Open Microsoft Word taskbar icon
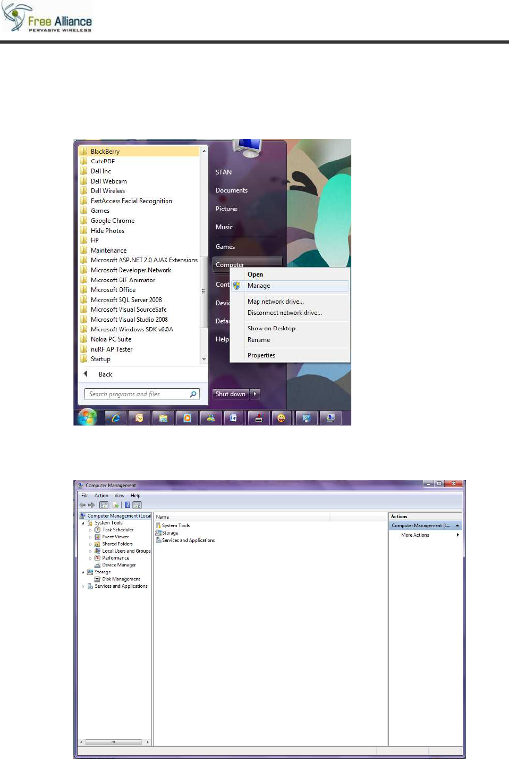This screenshot has height=759, width=509. 234,418
